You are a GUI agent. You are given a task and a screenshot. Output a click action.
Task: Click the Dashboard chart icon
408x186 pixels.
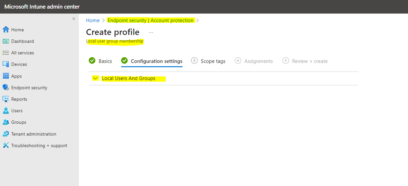click(6, 41)
